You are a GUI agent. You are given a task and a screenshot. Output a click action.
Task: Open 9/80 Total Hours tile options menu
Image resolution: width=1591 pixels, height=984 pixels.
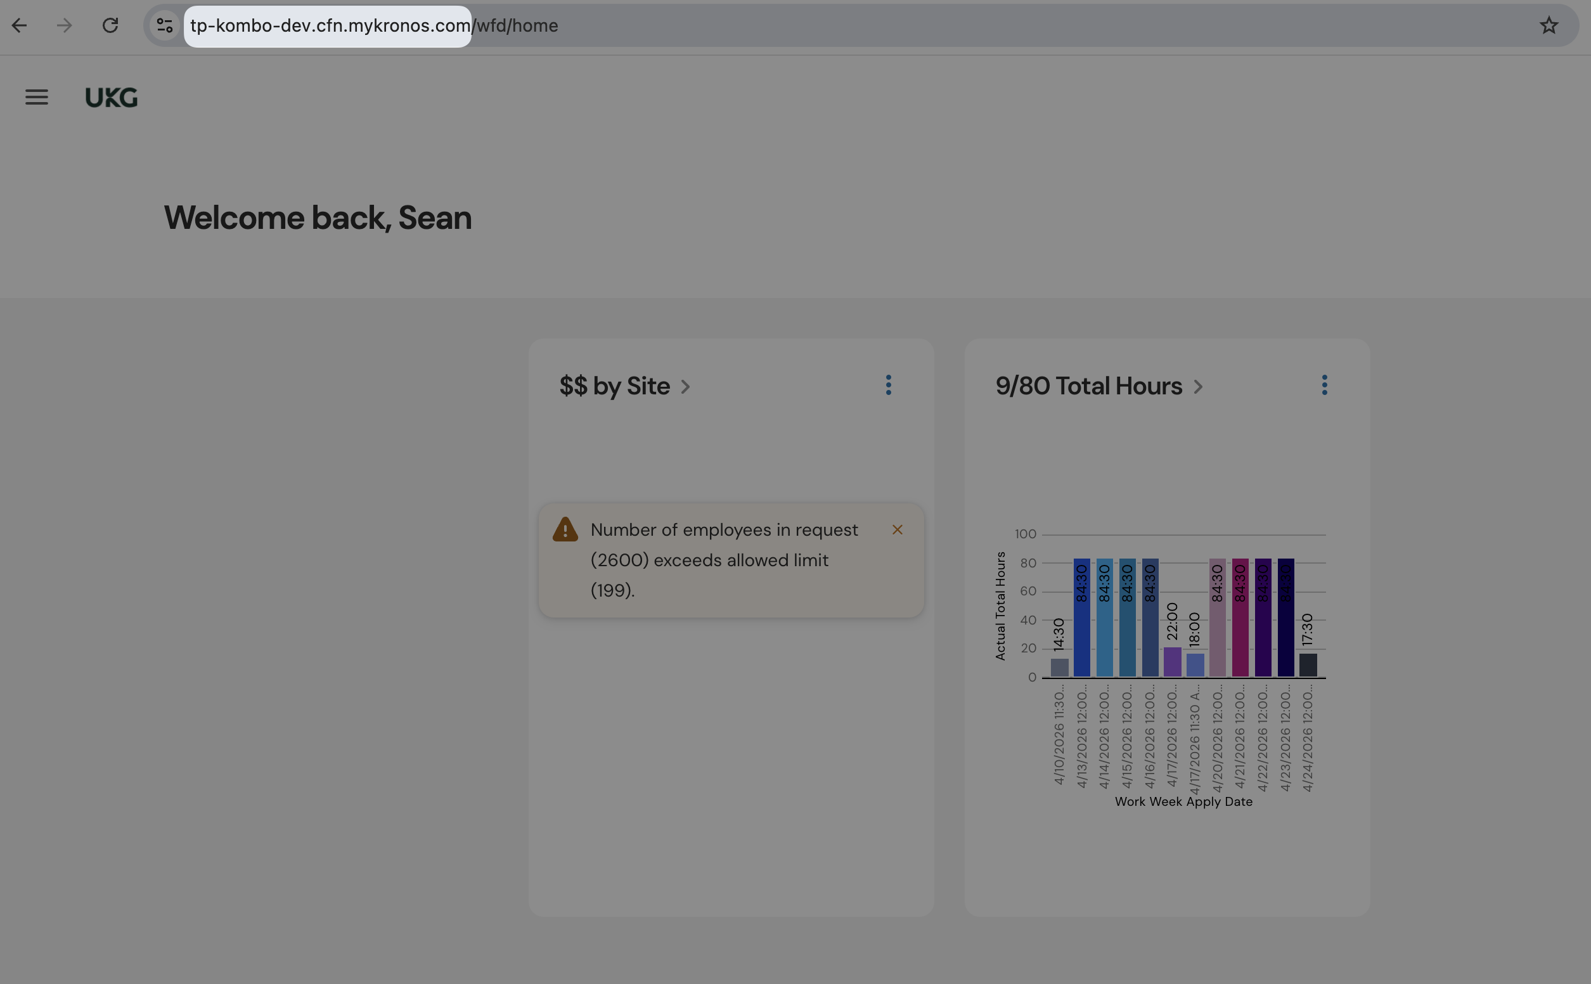click(1324, 385)
